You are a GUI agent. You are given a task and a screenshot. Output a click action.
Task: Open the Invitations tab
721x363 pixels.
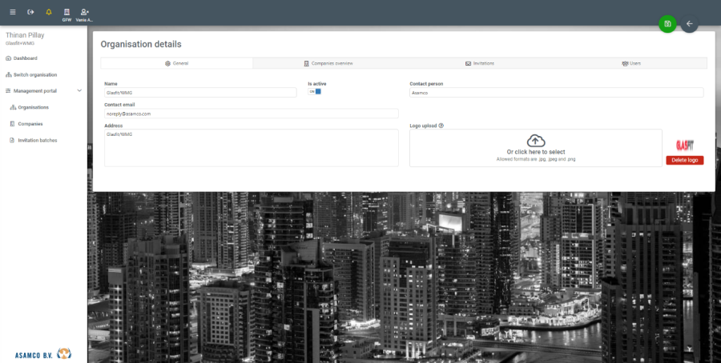coord(479,63)
